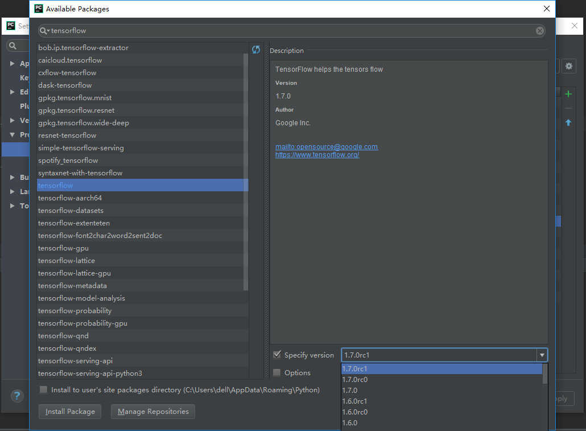This screenshot has width=586, height=431.
Task: Click the blue upgrade arrow icon
Action: pyautogui.click(x=568, y=122)
